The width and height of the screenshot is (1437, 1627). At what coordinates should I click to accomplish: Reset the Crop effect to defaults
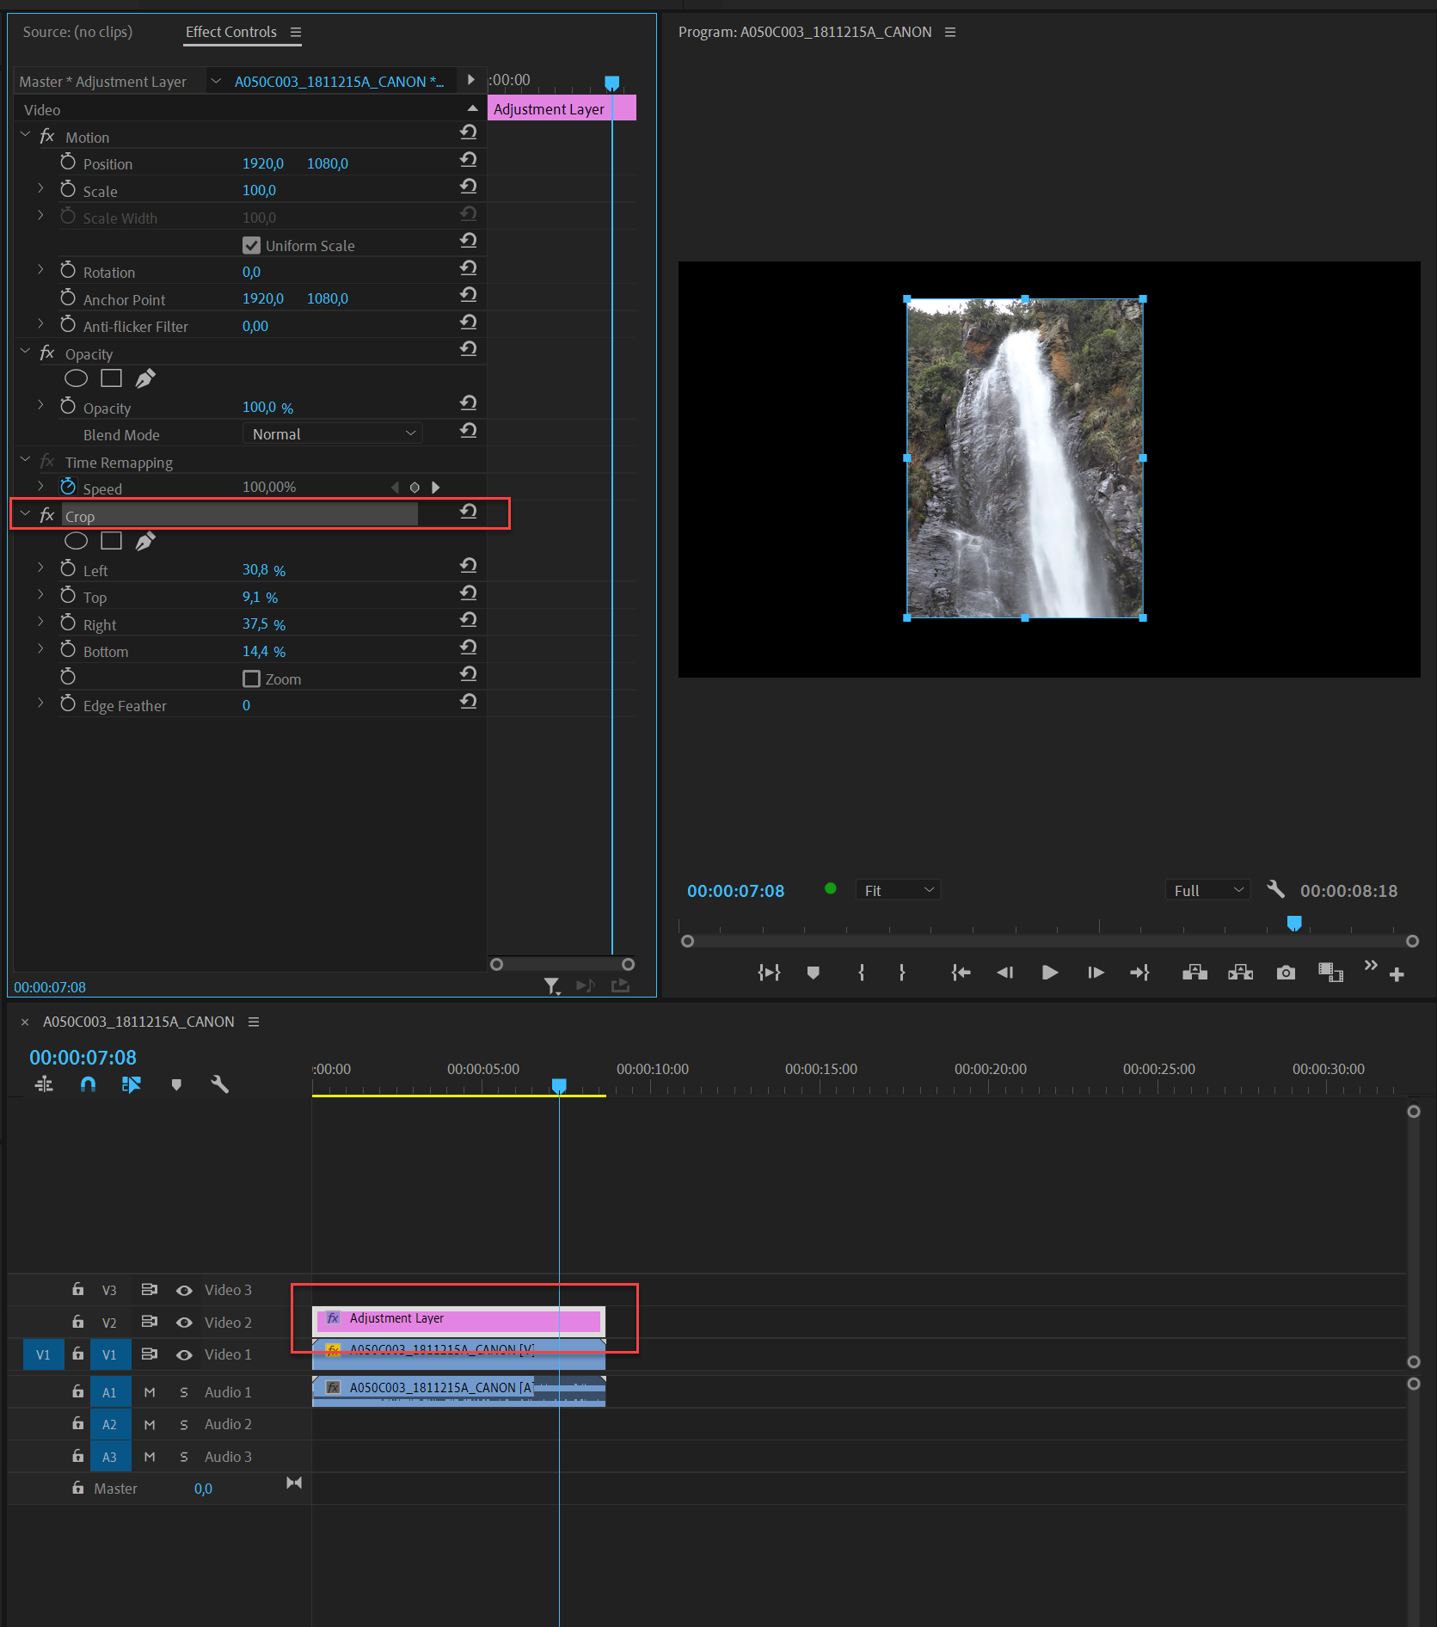point(468,512)
